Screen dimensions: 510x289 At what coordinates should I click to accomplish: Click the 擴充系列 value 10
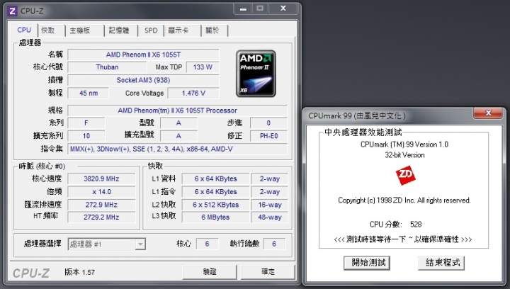tap(86, 136)
